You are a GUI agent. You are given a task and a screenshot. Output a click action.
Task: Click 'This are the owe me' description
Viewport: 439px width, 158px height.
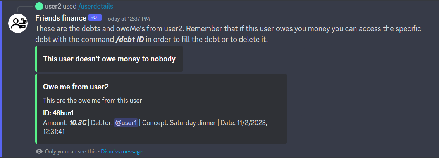[x=93, y=101]
